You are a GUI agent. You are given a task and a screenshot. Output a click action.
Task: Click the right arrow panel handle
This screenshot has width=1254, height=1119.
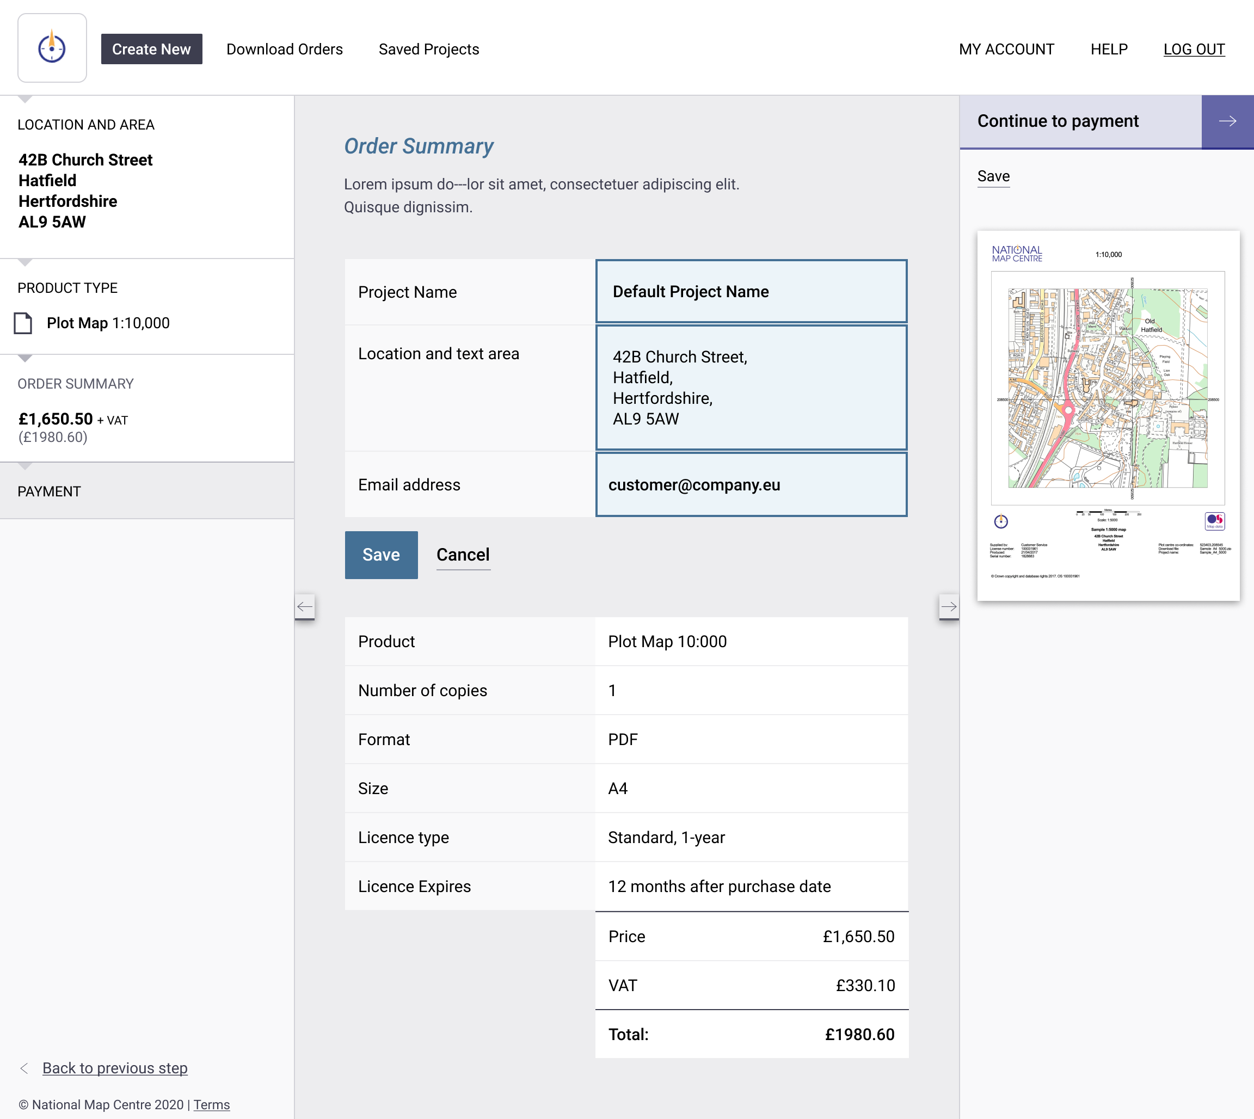pyautogui.click(x=949, y=607)
